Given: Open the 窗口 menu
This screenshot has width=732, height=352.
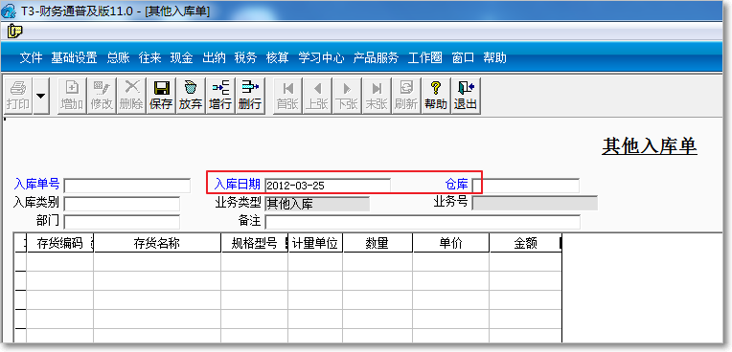Looking at the screenshot, I should [463, 57].
